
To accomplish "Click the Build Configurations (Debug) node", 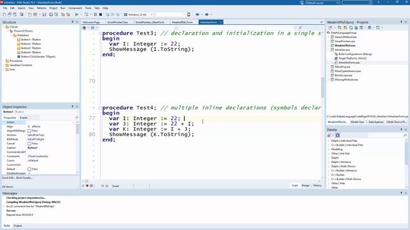I will 355,54.
